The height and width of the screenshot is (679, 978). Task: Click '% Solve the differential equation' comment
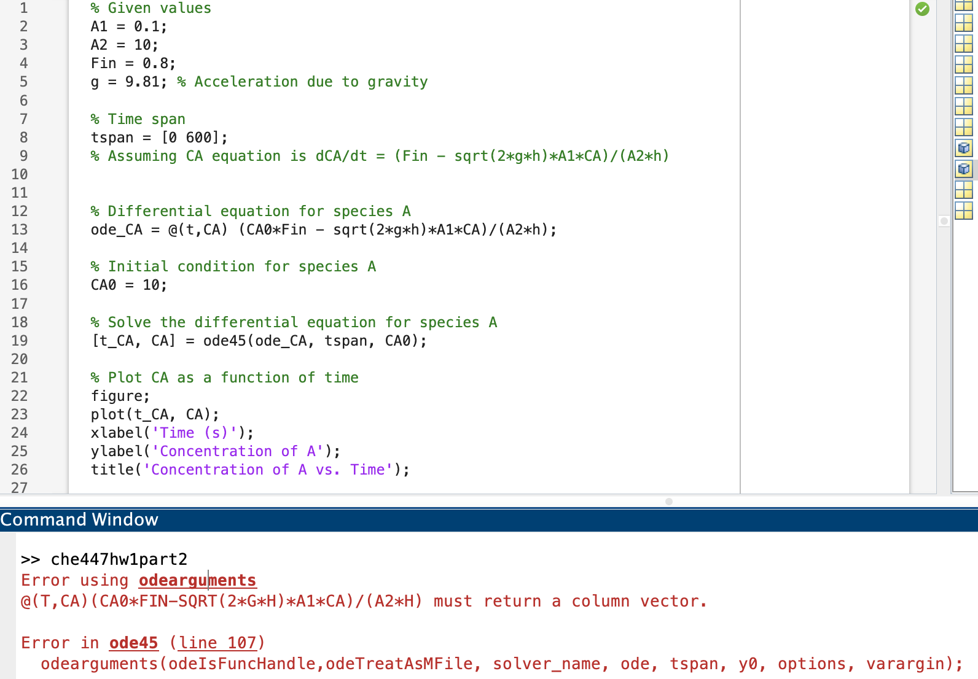tap(294, 322)
